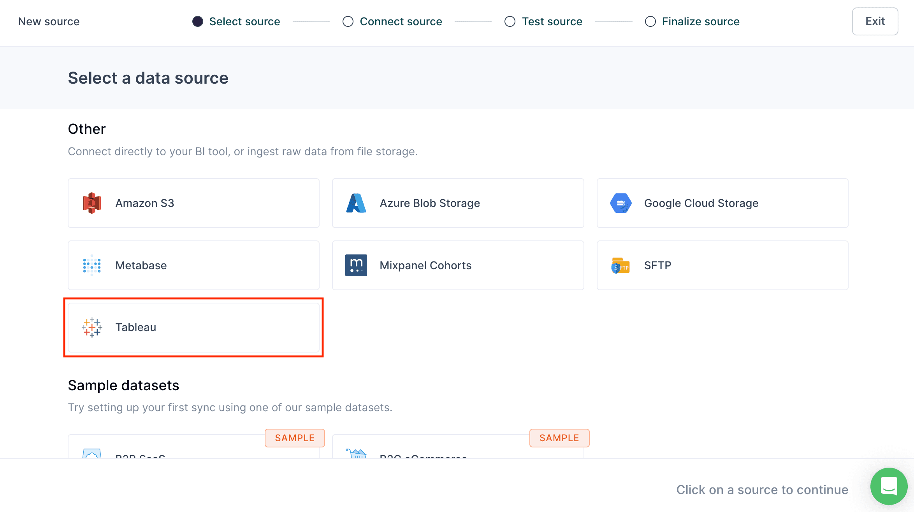Choose the Tableau source card

[193, 327]
